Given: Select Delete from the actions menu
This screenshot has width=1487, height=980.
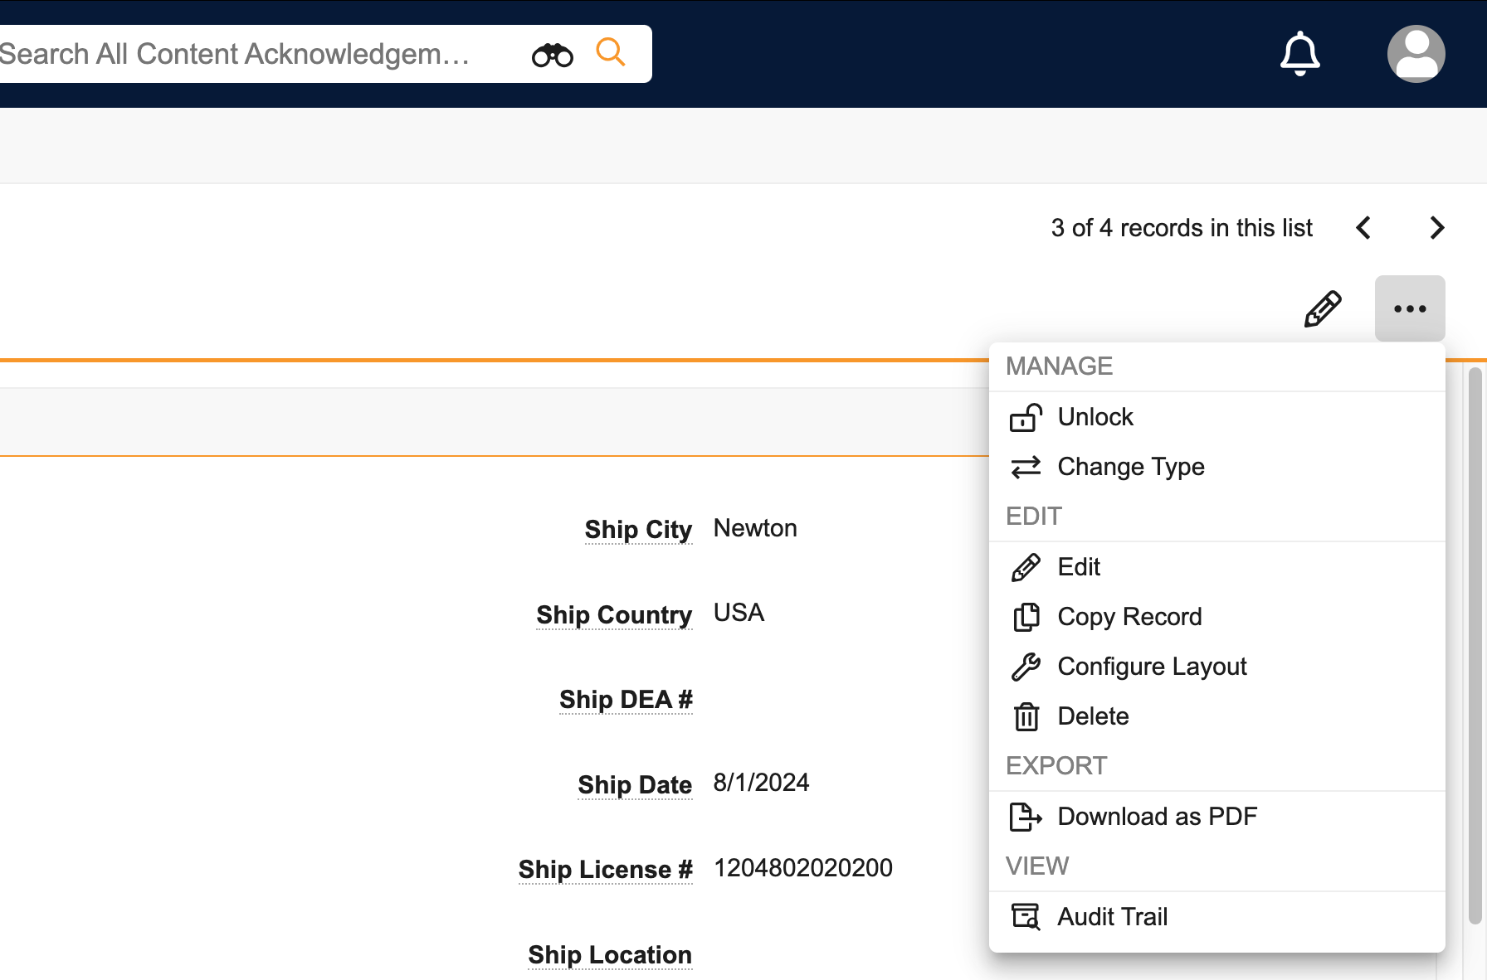Looking at the screenshot, I should click(1092, 716).
